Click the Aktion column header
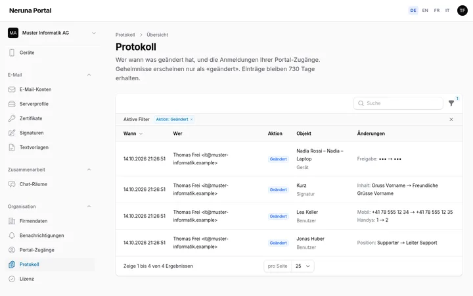 275,134
